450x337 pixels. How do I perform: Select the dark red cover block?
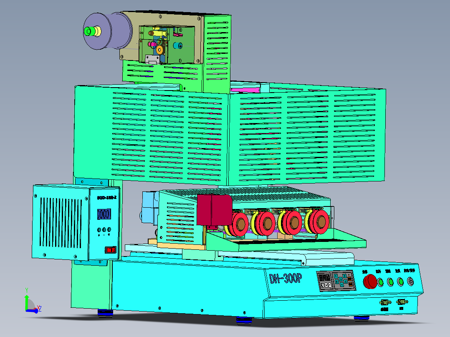(x=215, y=210)
